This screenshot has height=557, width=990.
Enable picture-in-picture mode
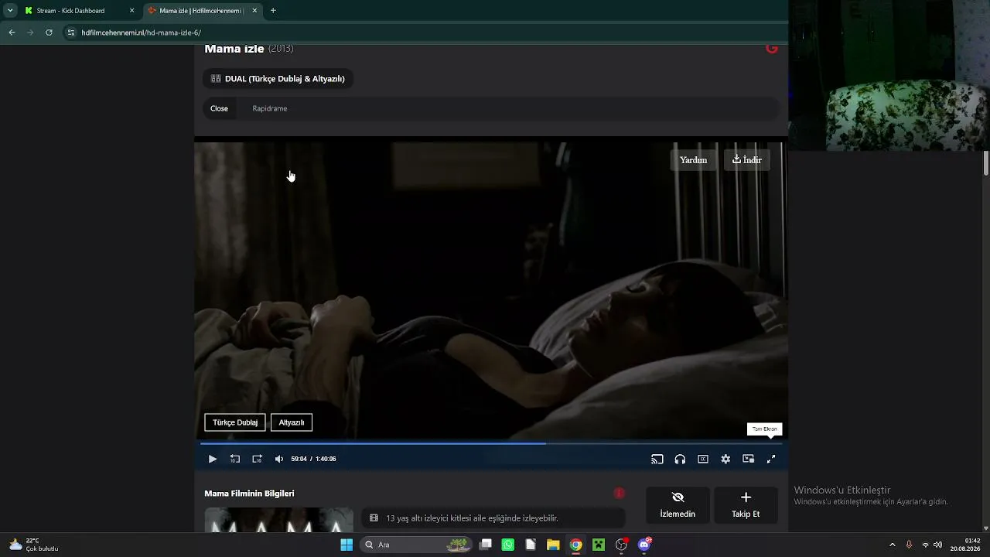tap(748, 459)
